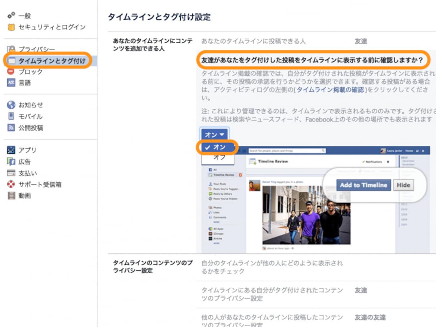Image resolution: width=436 pixels, height=327 pixels.
Task: Go to サポート受信箱 settings
Action: (40, 184)
